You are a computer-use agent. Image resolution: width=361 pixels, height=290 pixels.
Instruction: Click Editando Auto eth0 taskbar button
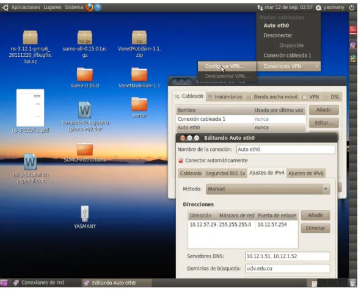(x=117, y=283)
